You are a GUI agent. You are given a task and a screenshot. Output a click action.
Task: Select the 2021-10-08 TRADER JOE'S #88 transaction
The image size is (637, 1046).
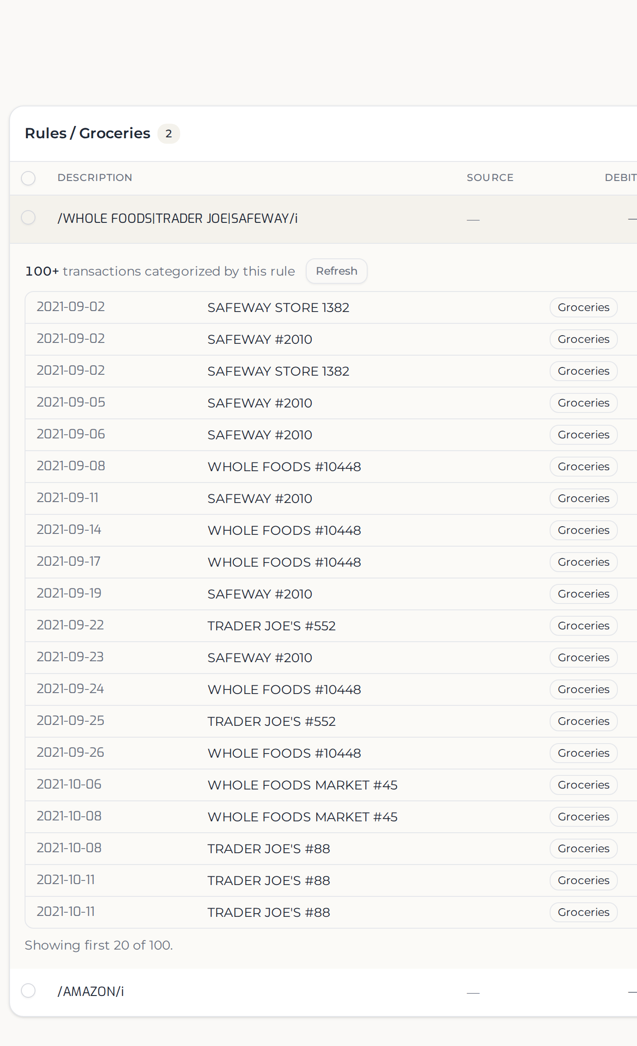331,849
